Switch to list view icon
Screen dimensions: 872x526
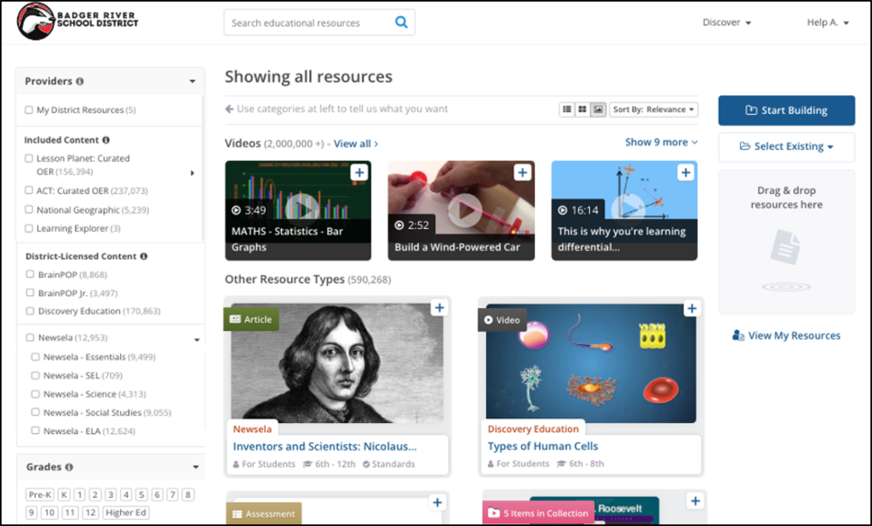click(x=566, y=110)
